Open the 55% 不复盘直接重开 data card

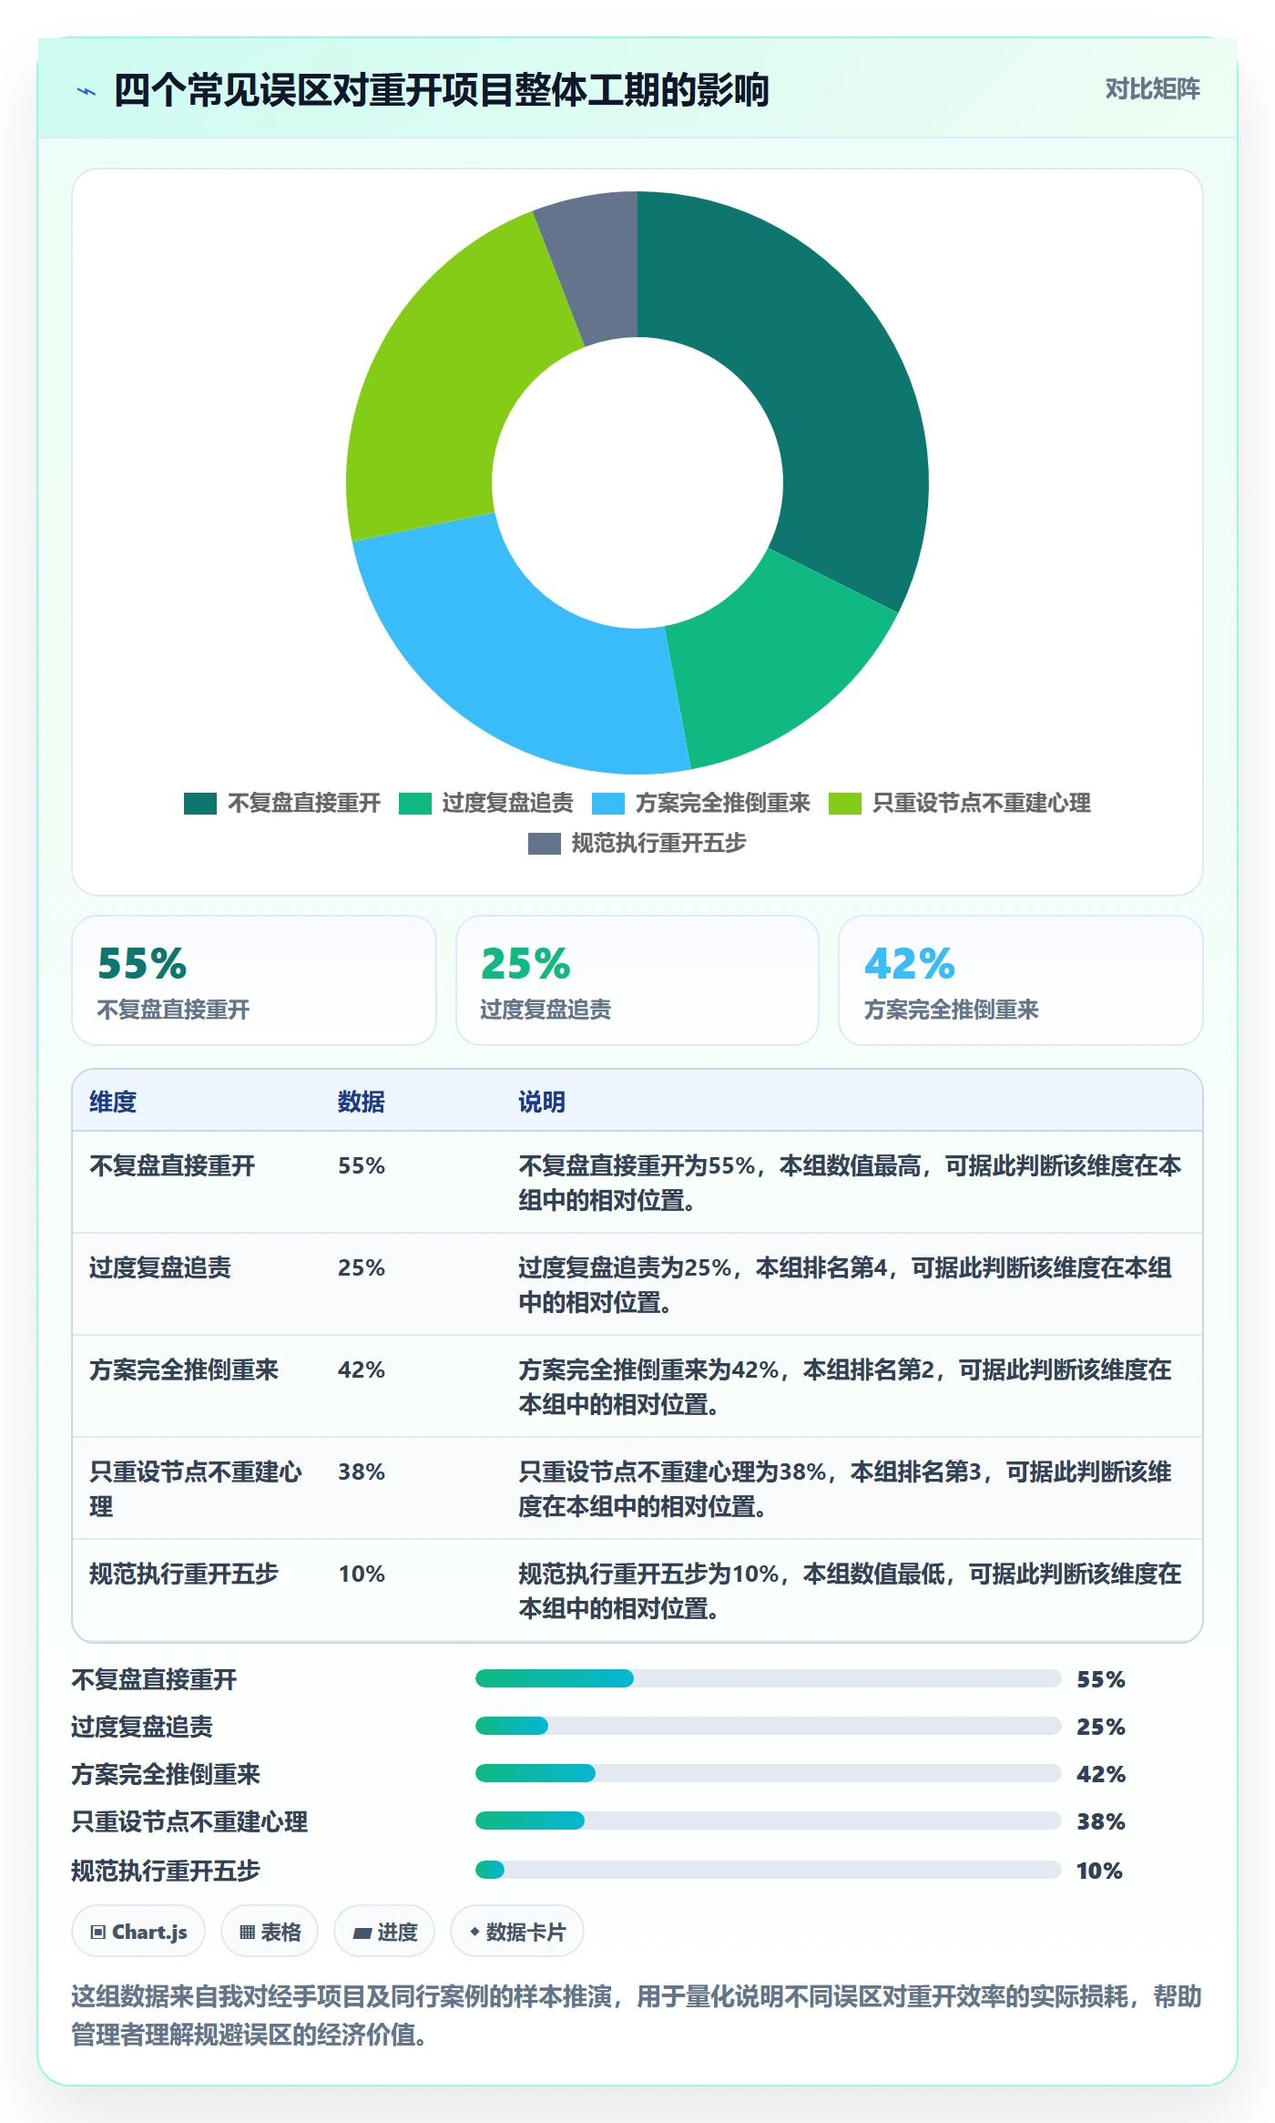(254, 980)
